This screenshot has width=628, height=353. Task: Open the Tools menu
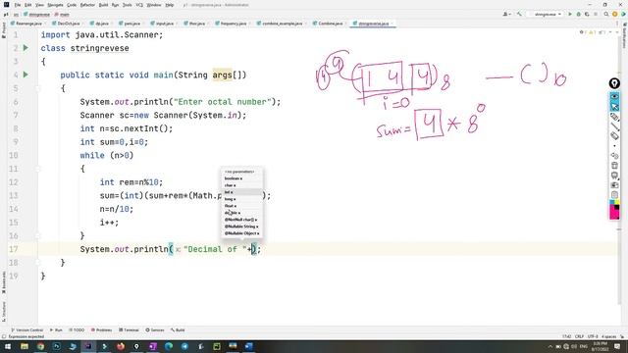click(x=127, y=5)
